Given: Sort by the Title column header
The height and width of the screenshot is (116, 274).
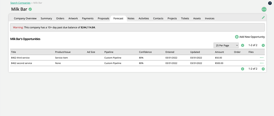Looking at the screenshot, I should click(13, 52).
